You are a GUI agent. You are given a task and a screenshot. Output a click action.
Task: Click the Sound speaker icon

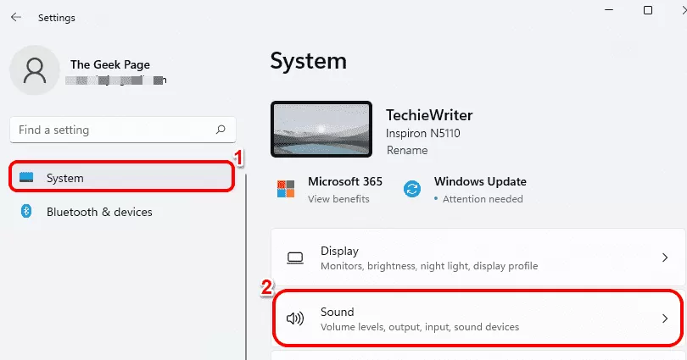pyautogui.click(x=295, y=318)
